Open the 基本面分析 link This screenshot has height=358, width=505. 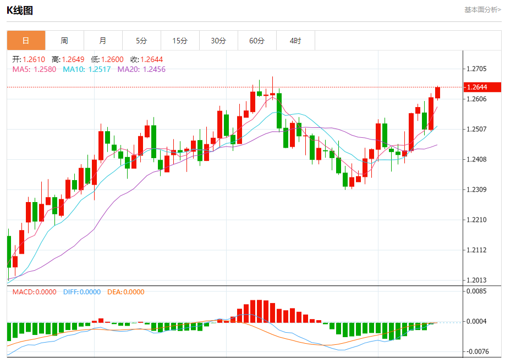tap(482, 10)
